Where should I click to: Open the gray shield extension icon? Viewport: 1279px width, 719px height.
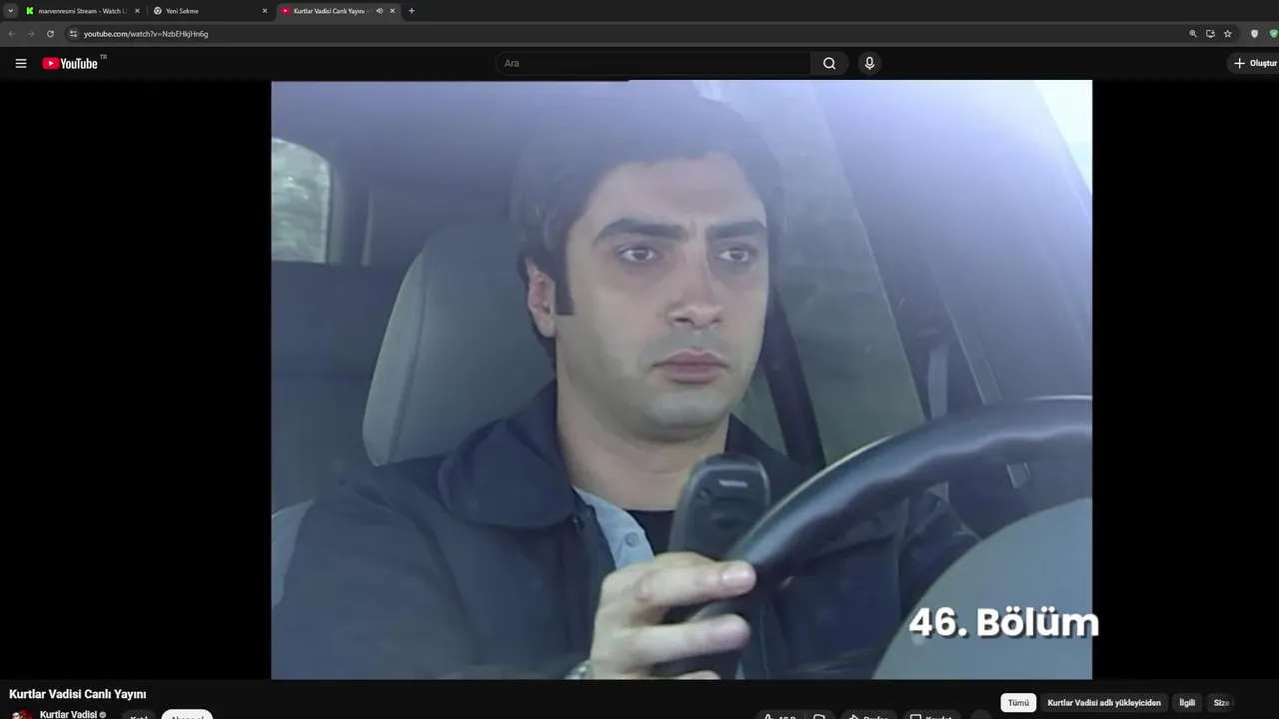click(1255, 34)
